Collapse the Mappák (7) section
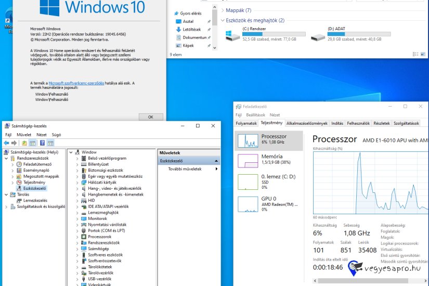 coord(223,10)
